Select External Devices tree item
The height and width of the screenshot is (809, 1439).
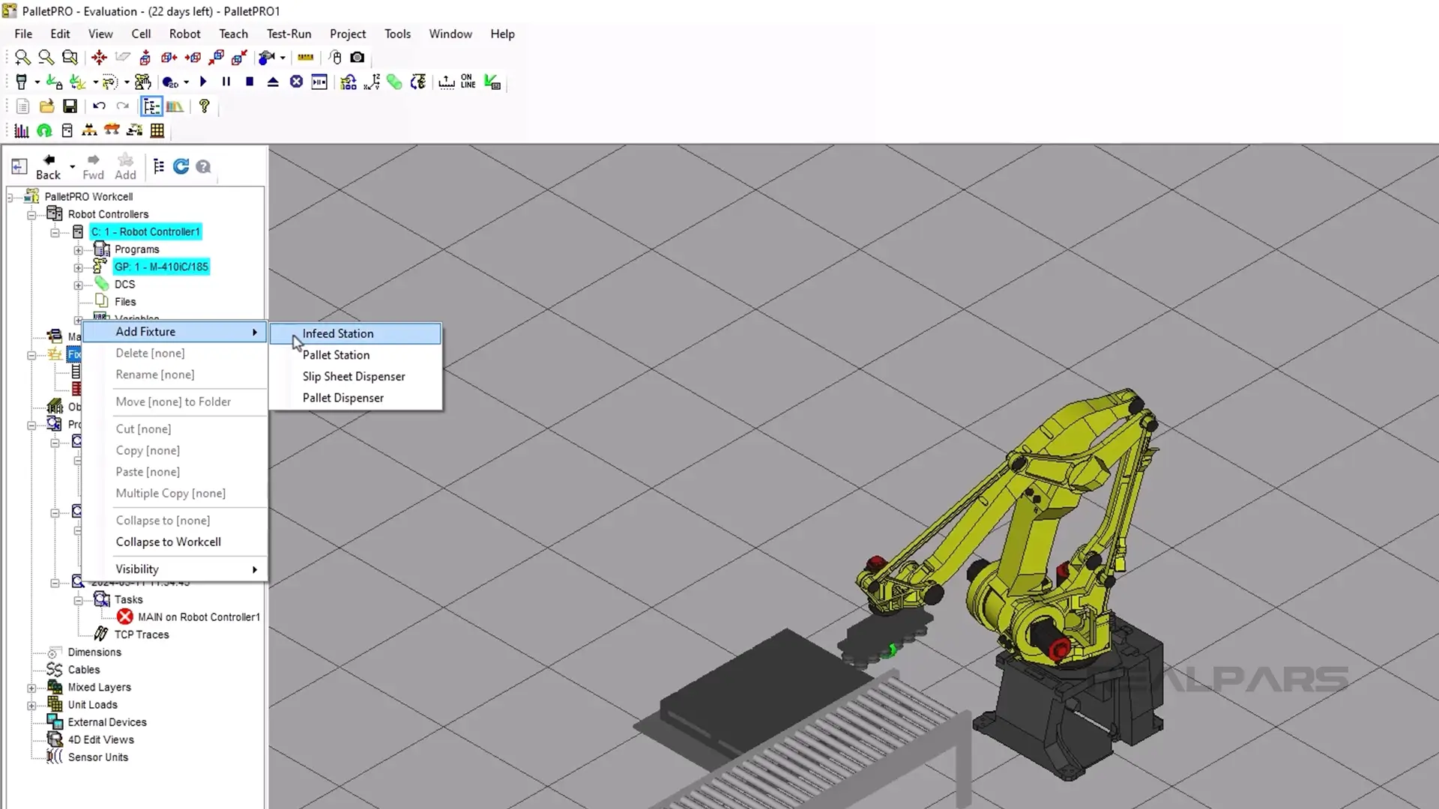coord(107,722)
